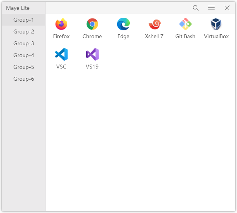Open the Chrome browser icon
The width and height of the screenshot is (237, 213).
pos(92,24)
